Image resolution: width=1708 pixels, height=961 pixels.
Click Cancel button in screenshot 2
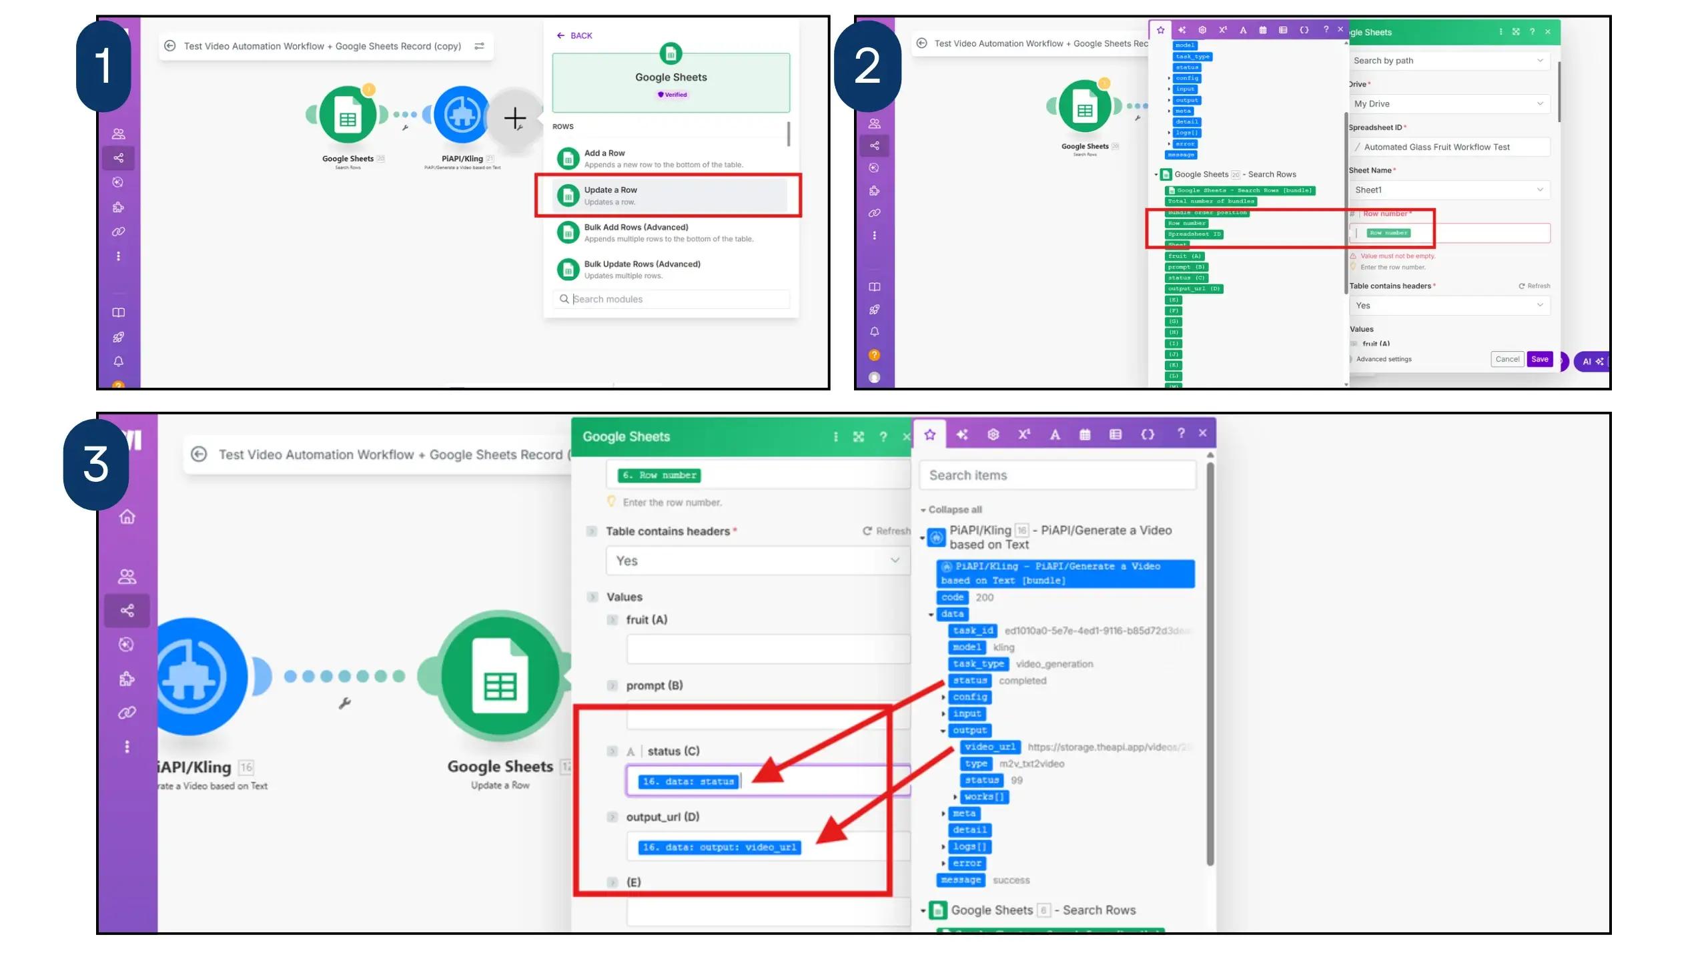point(1507,359)
